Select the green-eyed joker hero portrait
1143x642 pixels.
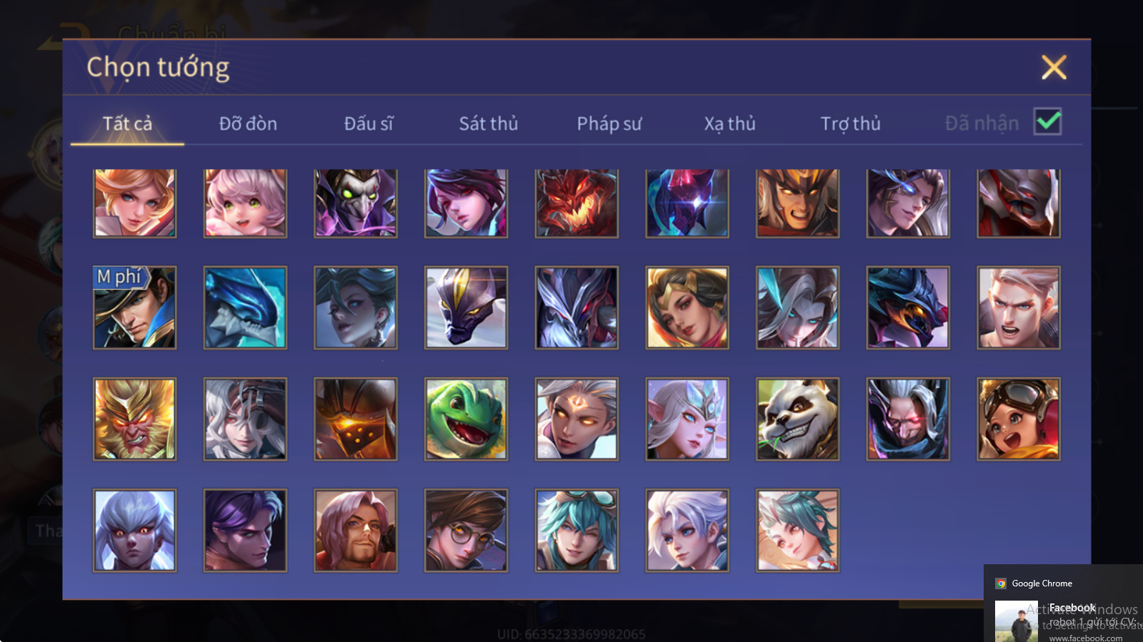[x=356, y=203]
